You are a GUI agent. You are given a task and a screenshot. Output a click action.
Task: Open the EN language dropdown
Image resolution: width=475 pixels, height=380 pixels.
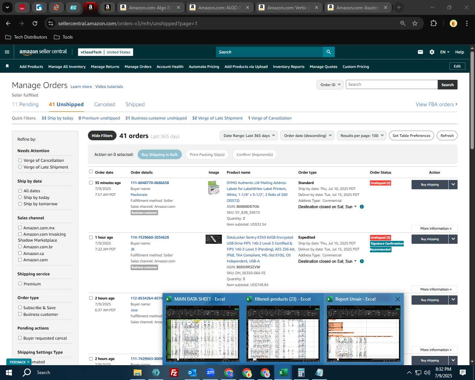click(x=445, y=52)
